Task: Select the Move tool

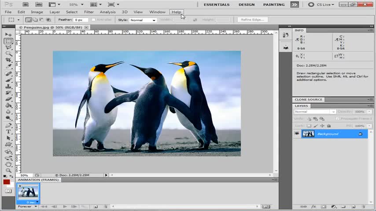Action: (x=8, y=34)
